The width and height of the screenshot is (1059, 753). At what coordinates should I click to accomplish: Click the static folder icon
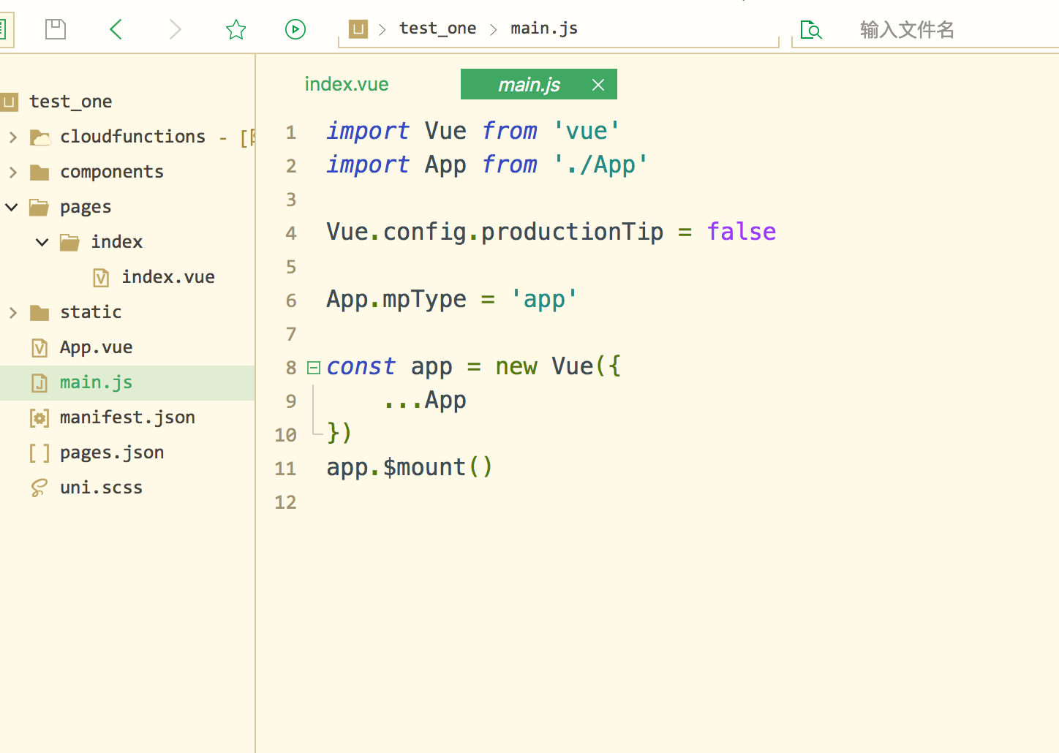39,313
